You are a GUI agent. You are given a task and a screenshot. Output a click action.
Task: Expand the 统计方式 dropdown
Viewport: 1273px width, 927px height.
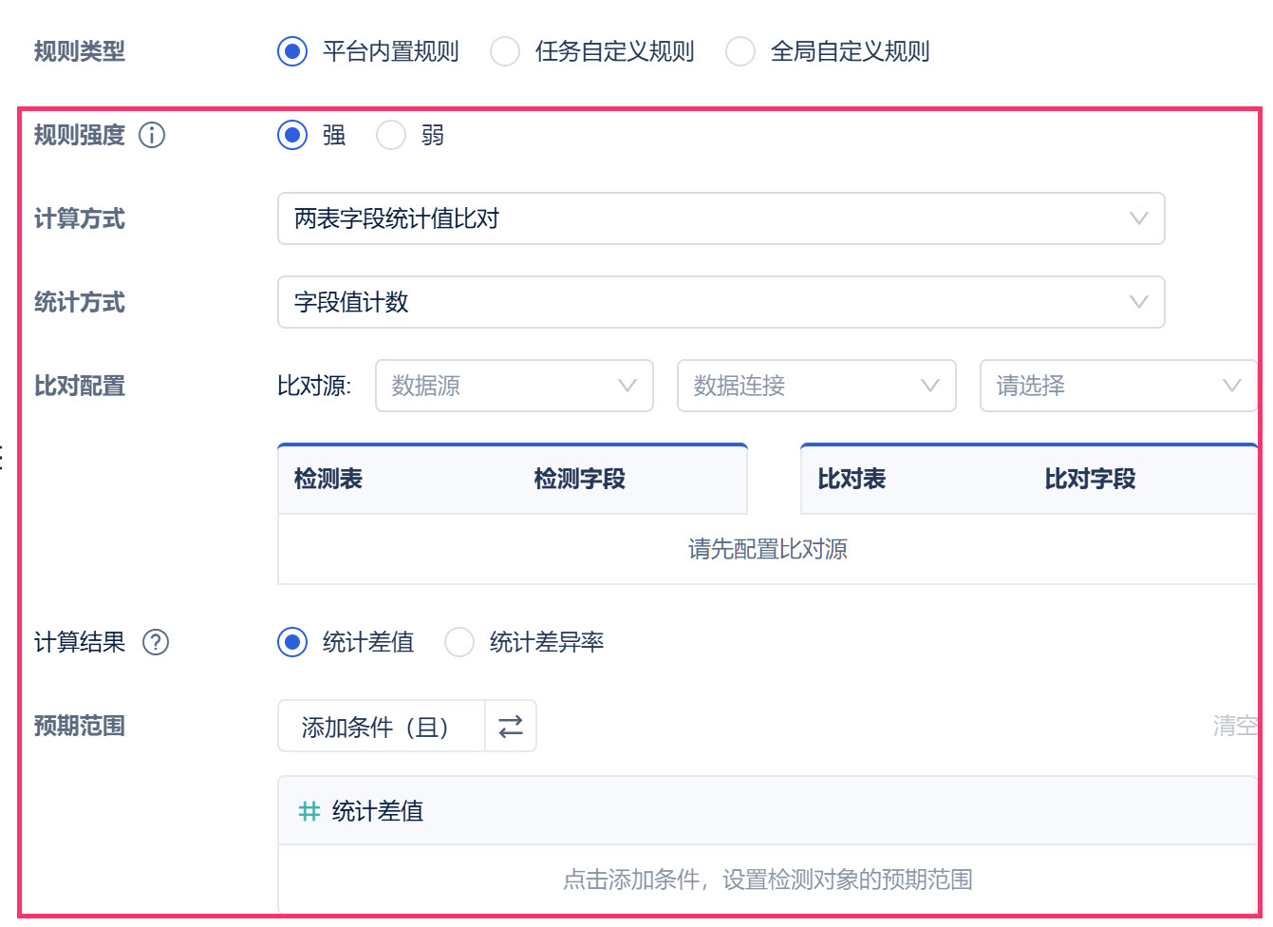(721, 303)
